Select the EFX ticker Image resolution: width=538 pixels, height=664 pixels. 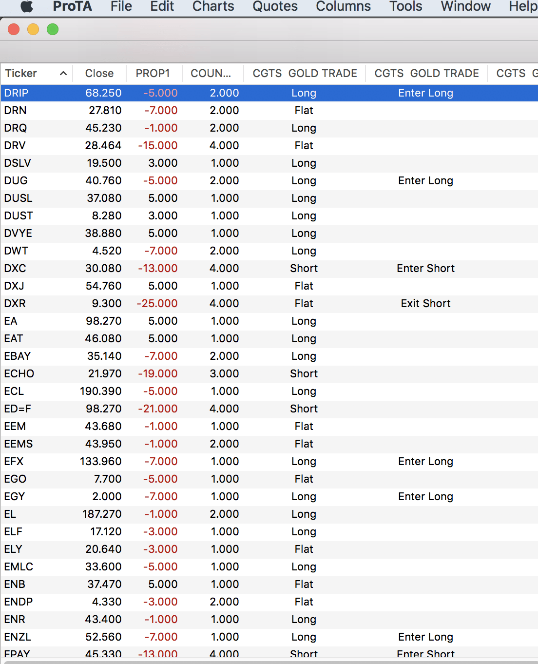[14, 462]
